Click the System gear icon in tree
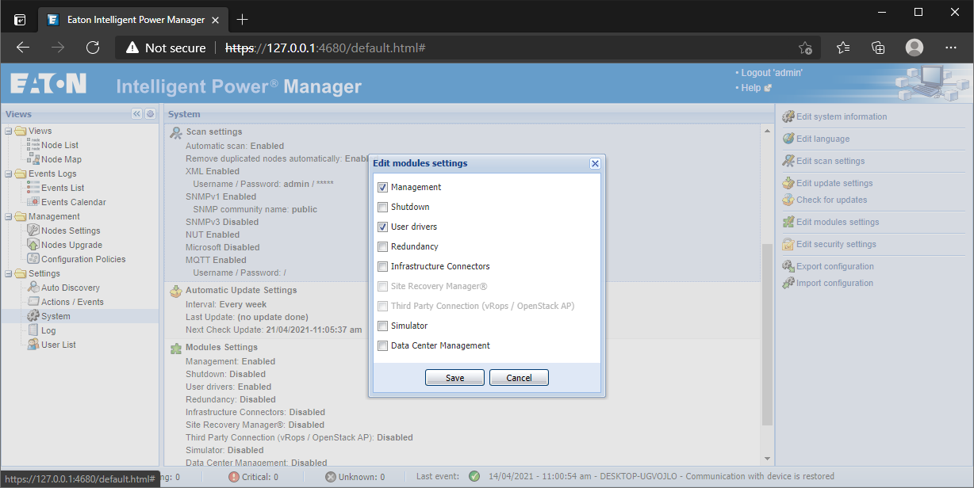974x488 pixels. [33, 316]
